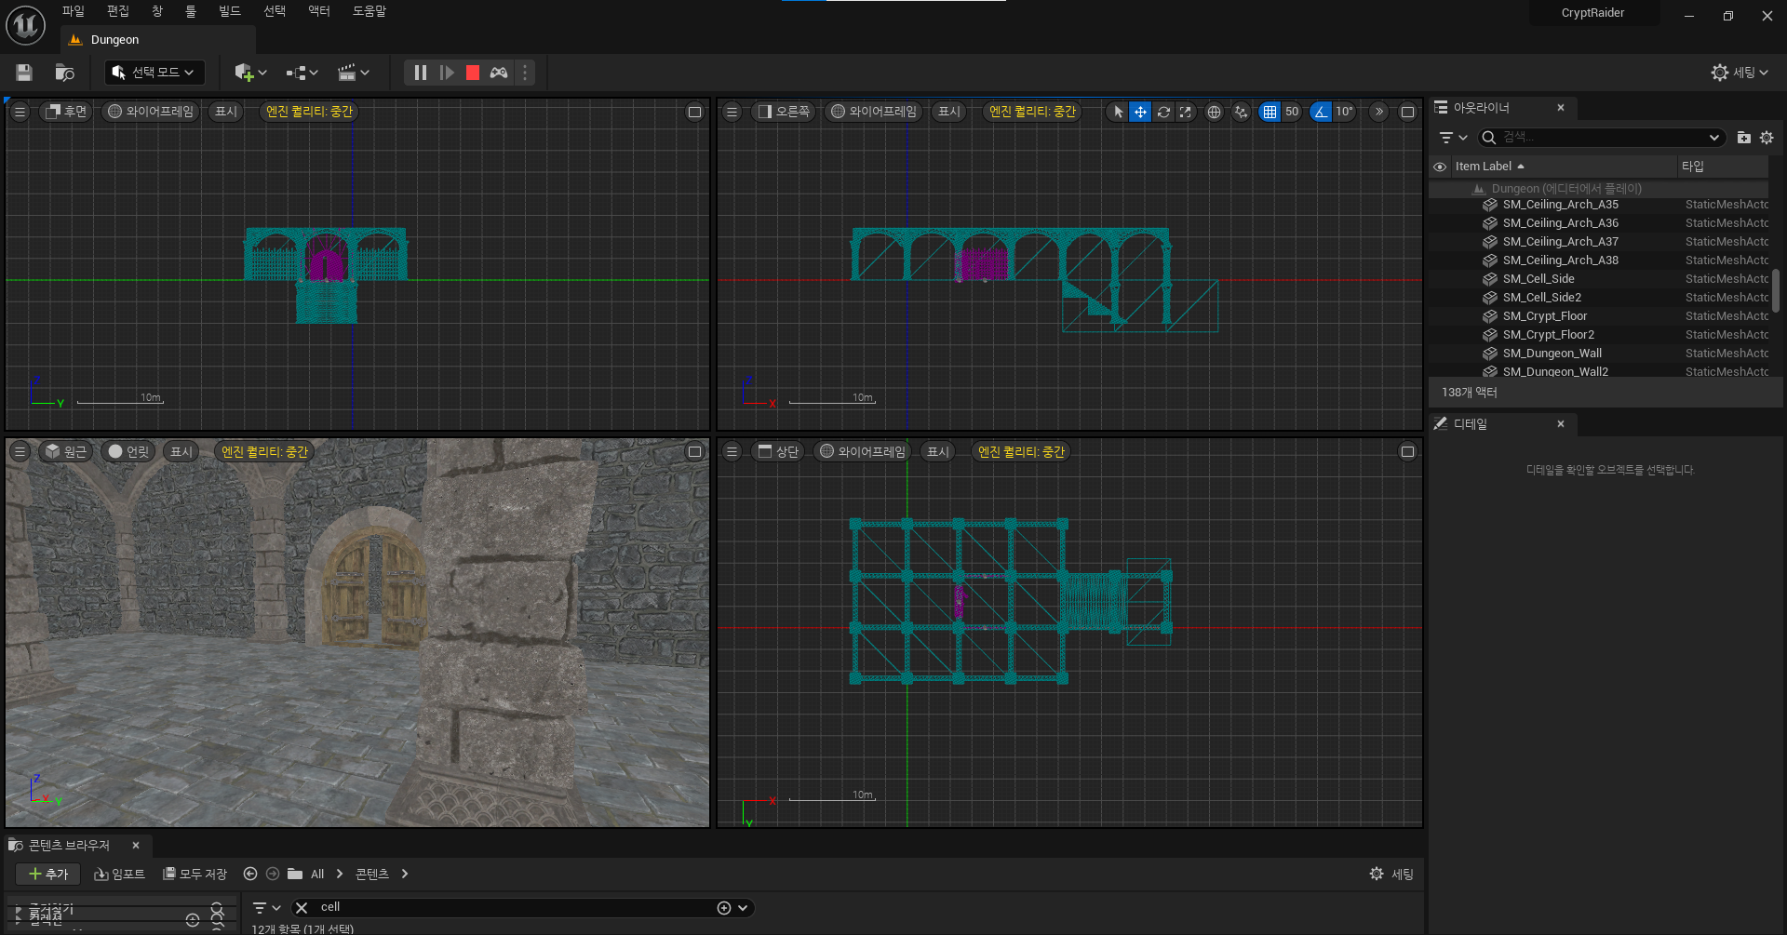1787x935 pixels.
Task: Clear the 'cell' search text with X
Action: coord(302,908)
